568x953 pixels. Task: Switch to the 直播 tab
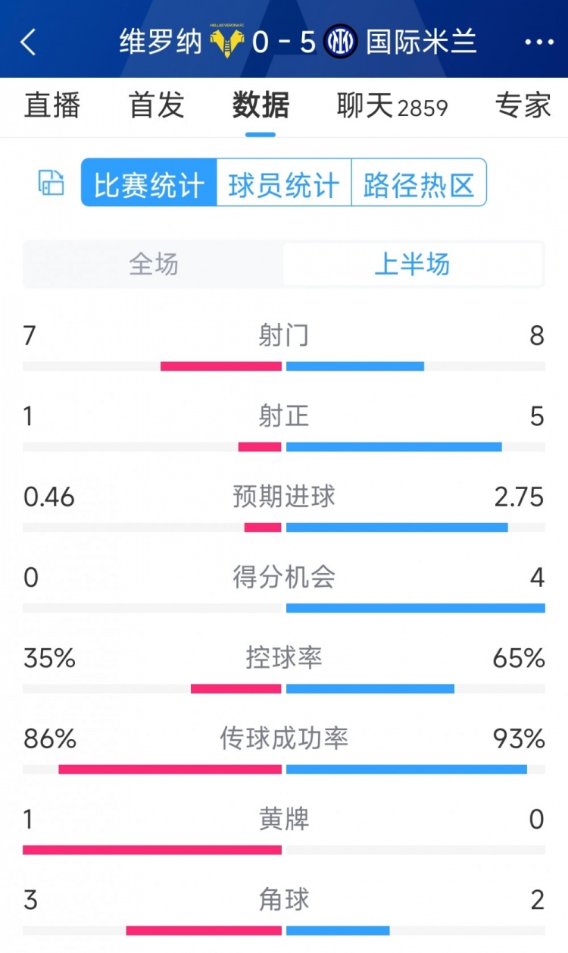coord(51,105)
